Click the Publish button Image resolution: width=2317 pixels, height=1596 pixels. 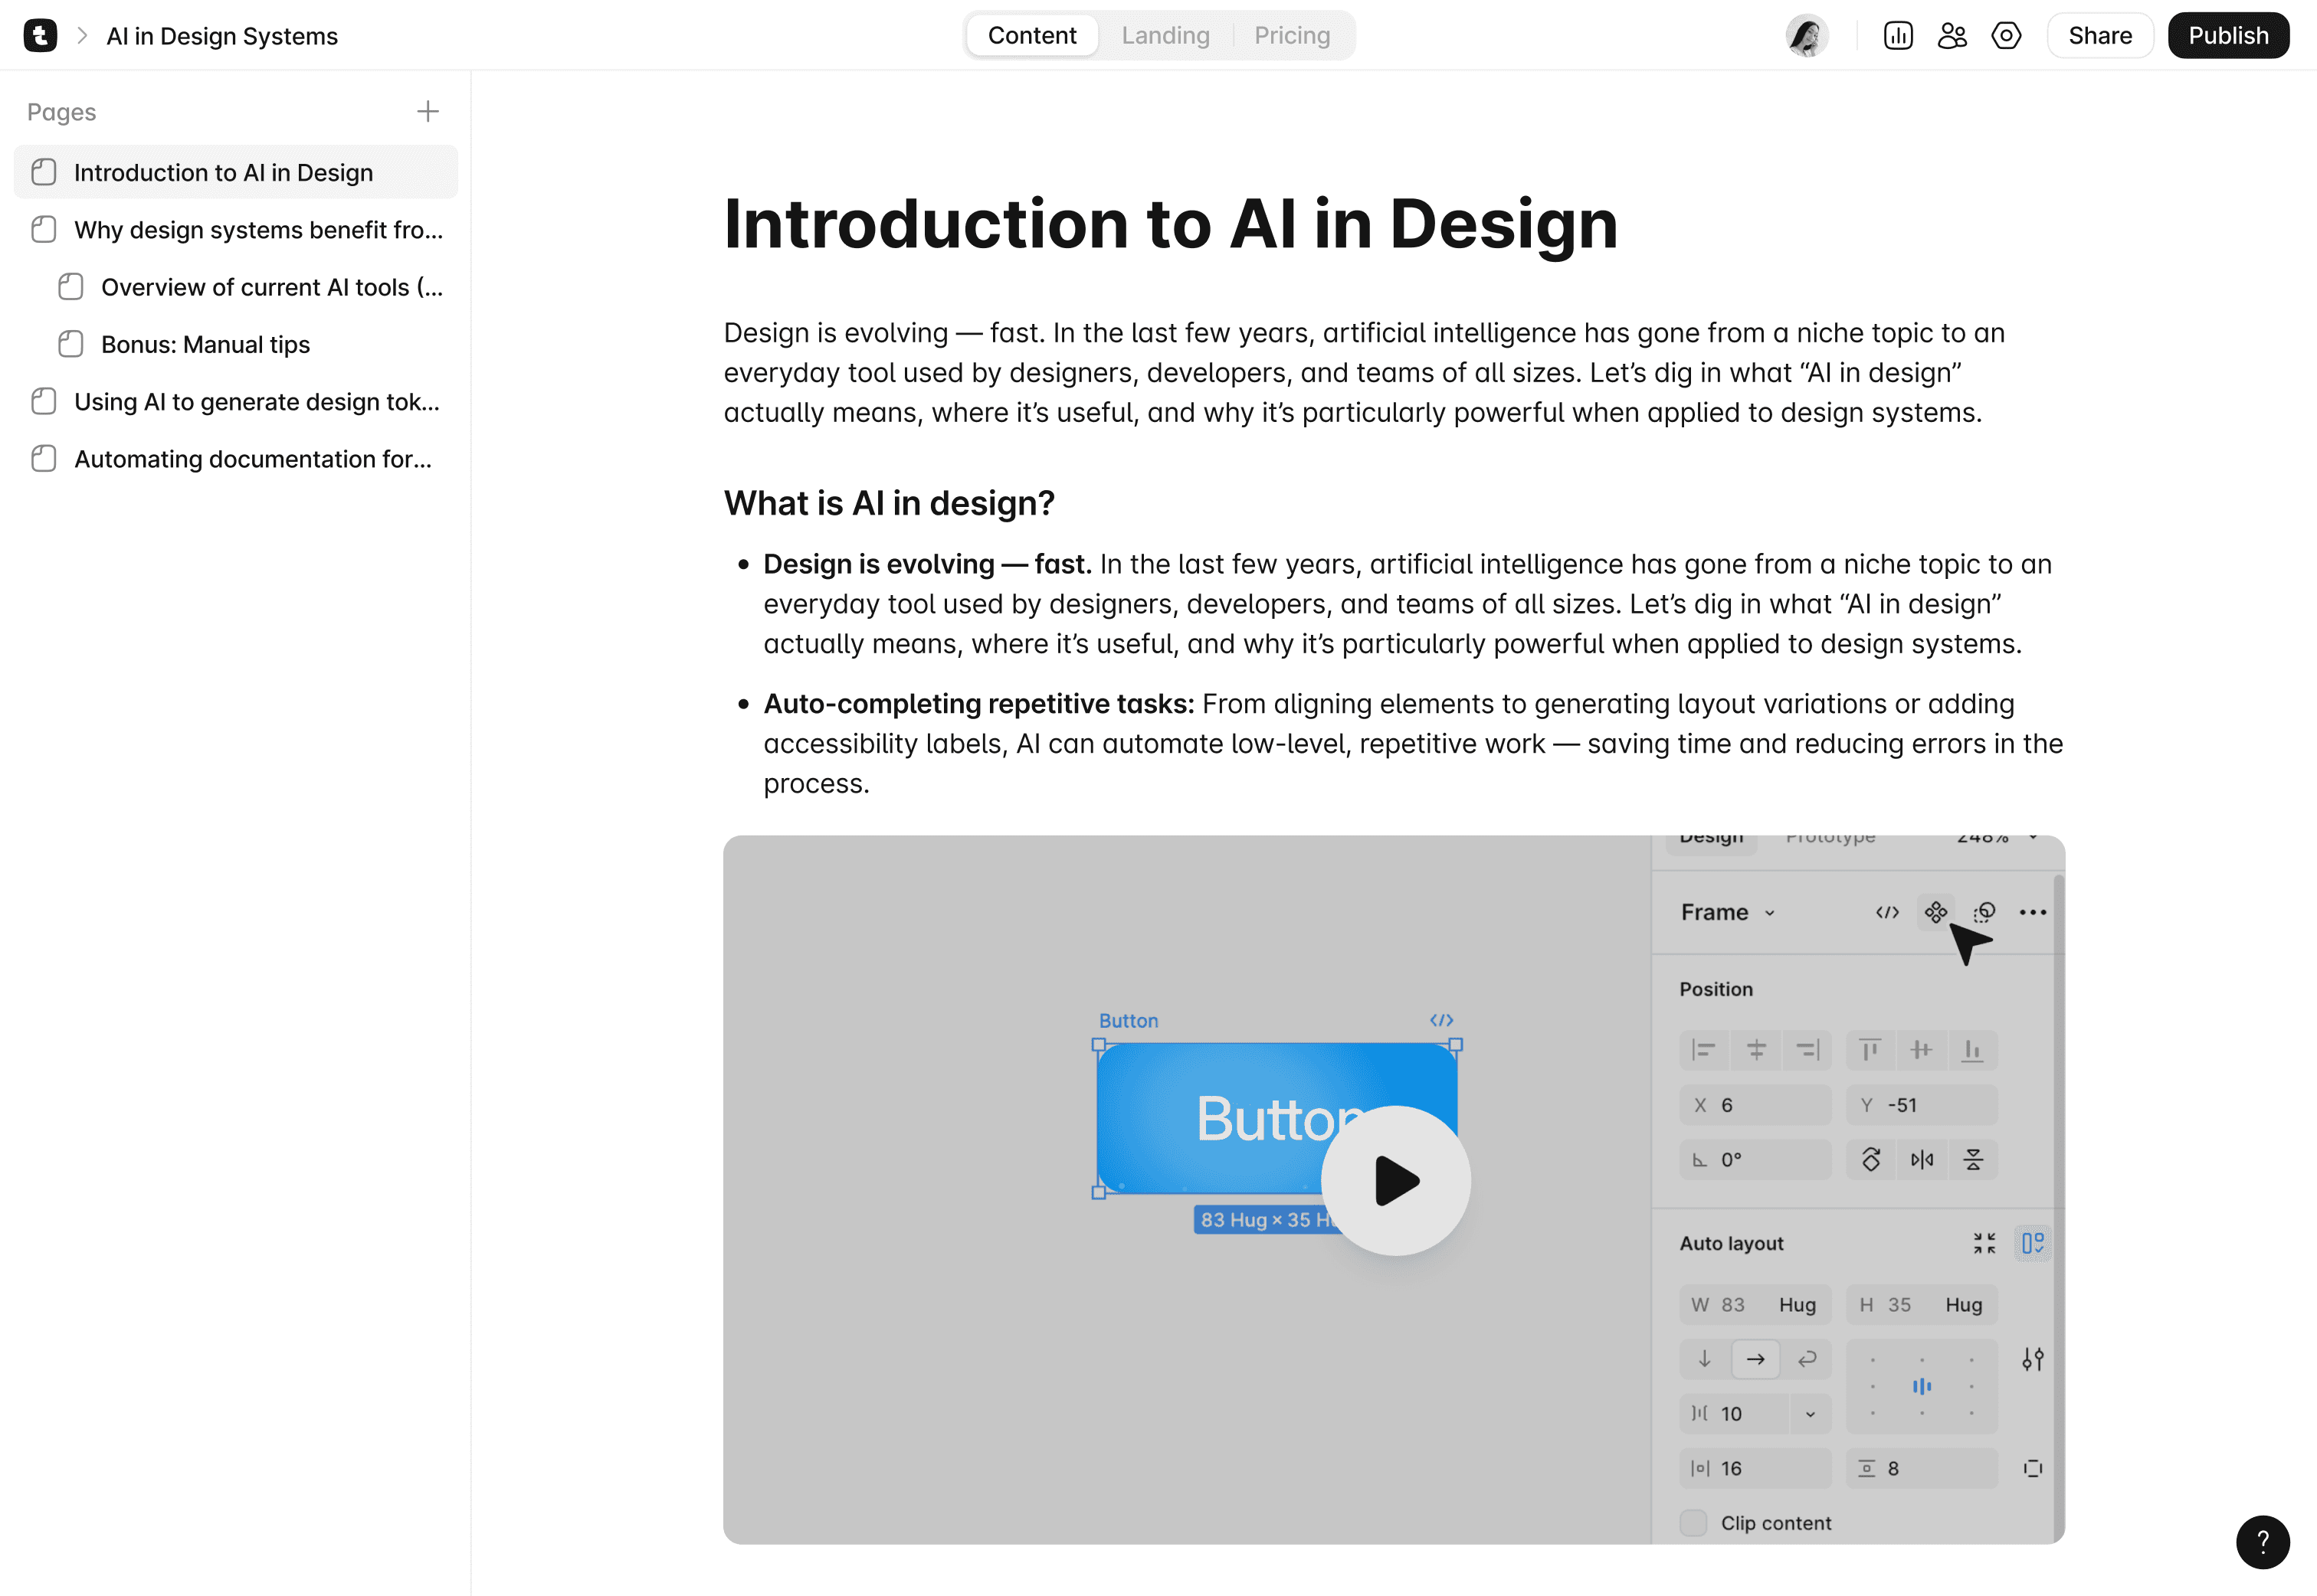2227,36
